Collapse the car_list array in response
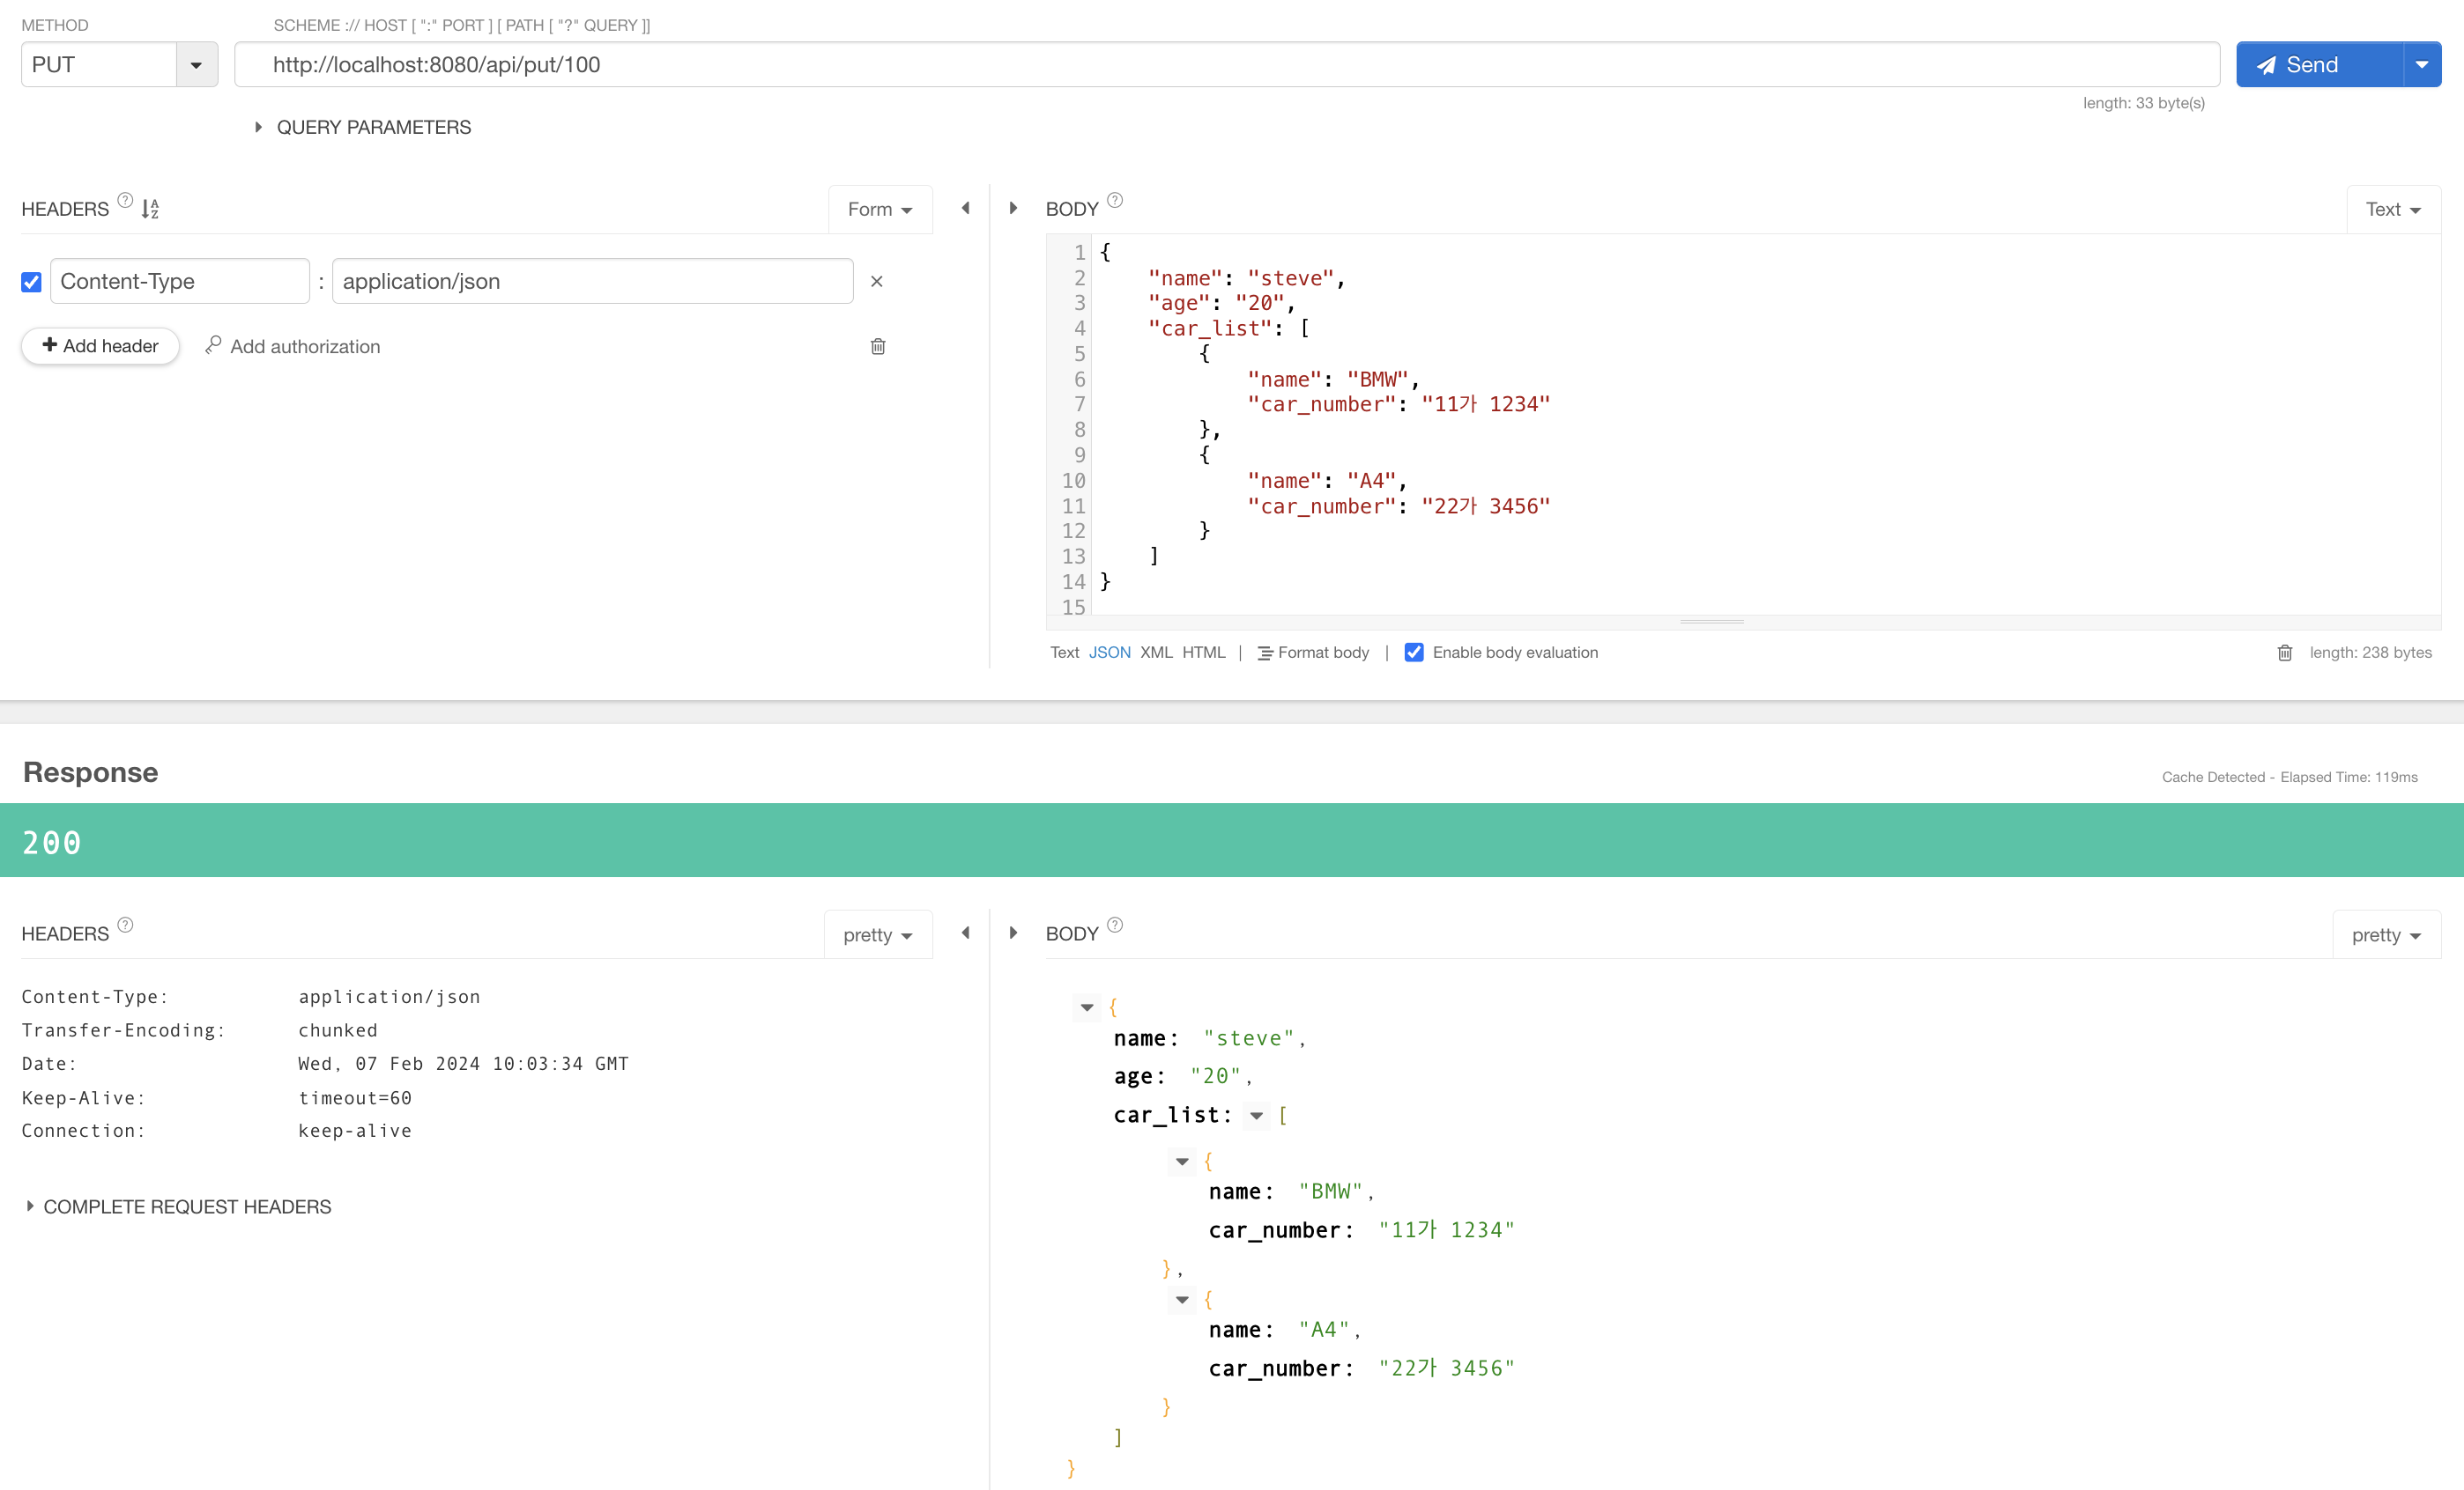Image resolution: width=2464 pixels, height=1490 pixels. (x=1256, y=1115)
